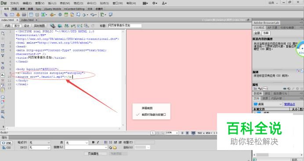Switch to the Spry insert tab

pos(39,9)
